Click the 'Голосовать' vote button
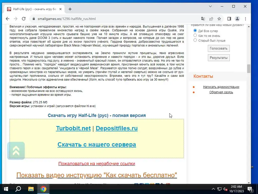Screen dimensions: 258x194 [x=219, y=48]
